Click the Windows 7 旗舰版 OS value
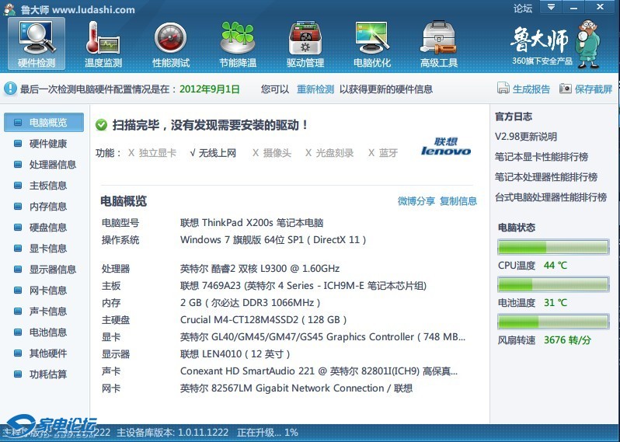The image size is (620, 442). (x=273, y=240)
